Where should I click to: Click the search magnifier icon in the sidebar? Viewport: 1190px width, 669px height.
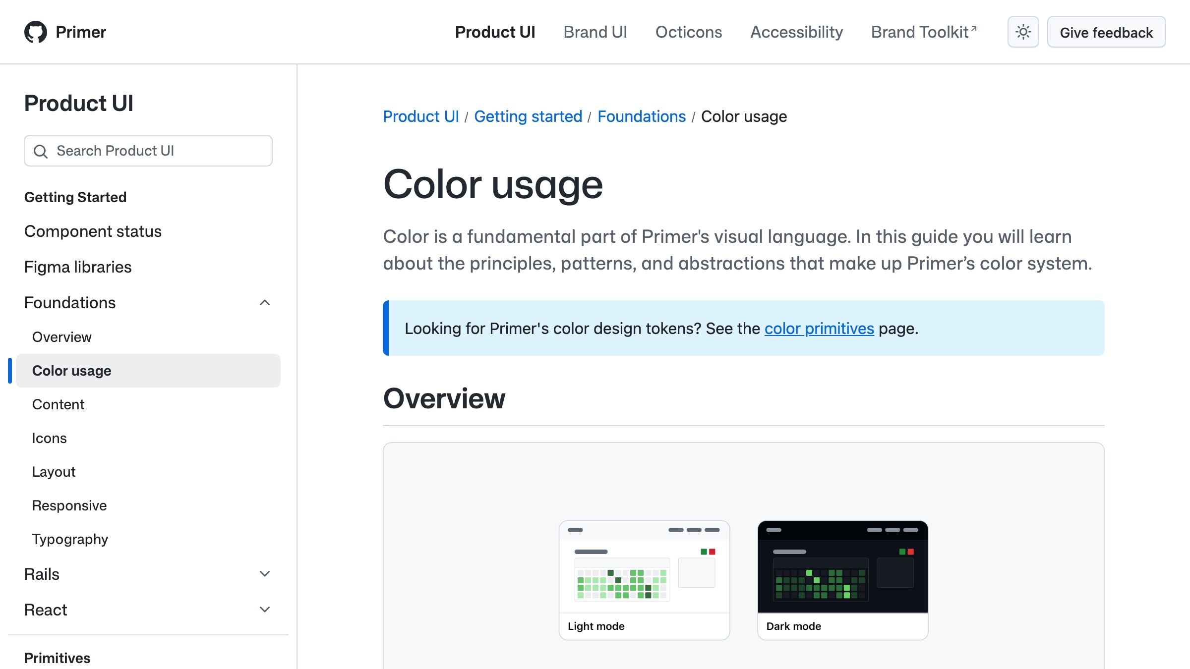(41, 151)
